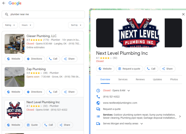Screen dimensions: 186x134
Task: Click 'Request a quote' text link in overview
Action: pyautogui.click(x=112, y=109)
